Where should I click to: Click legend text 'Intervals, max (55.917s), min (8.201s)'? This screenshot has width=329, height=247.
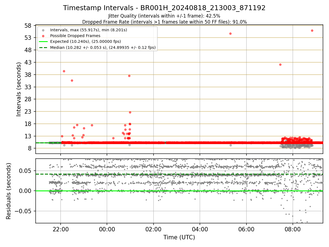tap(89, 30)
